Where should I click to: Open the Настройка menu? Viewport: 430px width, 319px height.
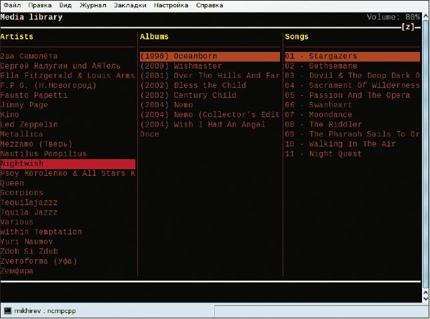171,5
